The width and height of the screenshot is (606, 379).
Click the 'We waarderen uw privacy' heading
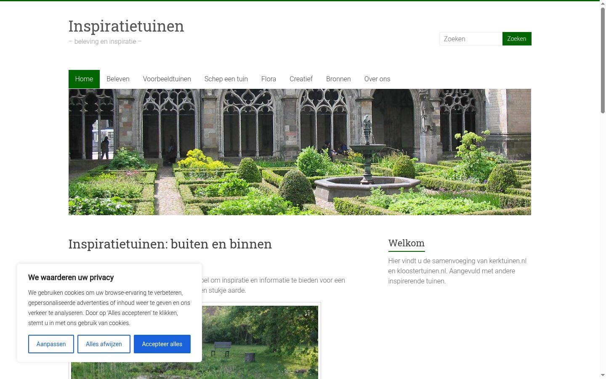tap(71, 278)
